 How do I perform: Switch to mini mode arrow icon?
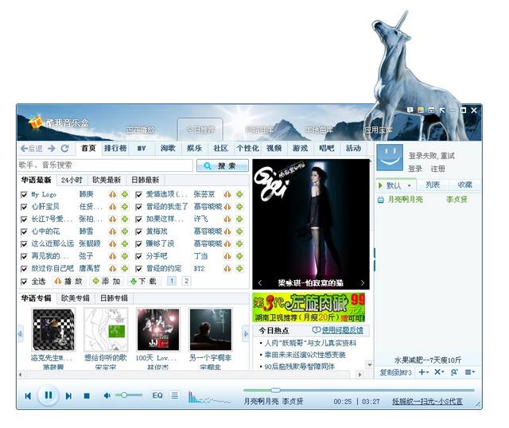[x=442, y=110]
